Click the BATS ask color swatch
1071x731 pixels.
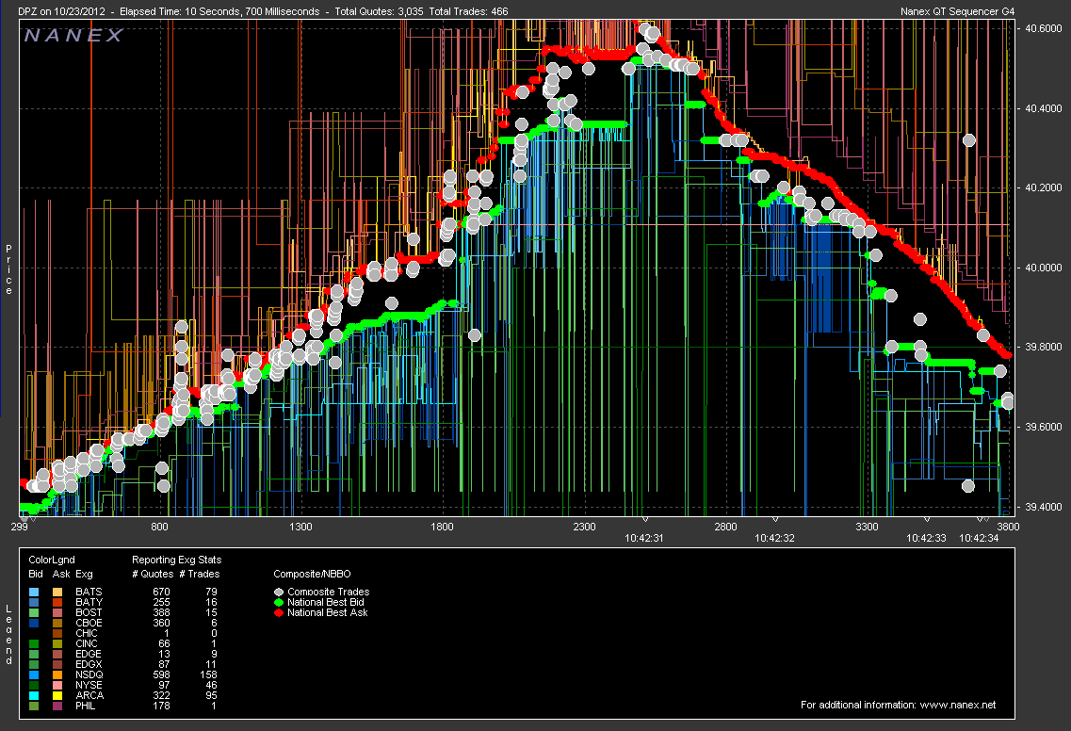57,592
